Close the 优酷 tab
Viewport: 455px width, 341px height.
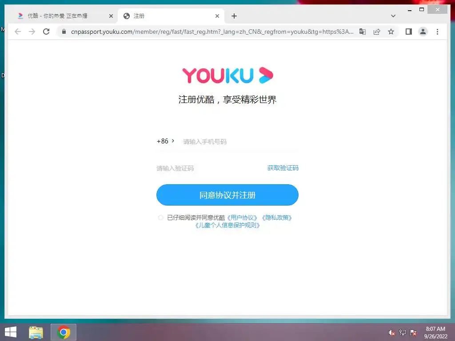pyautogui.click(x=111, y=16)
